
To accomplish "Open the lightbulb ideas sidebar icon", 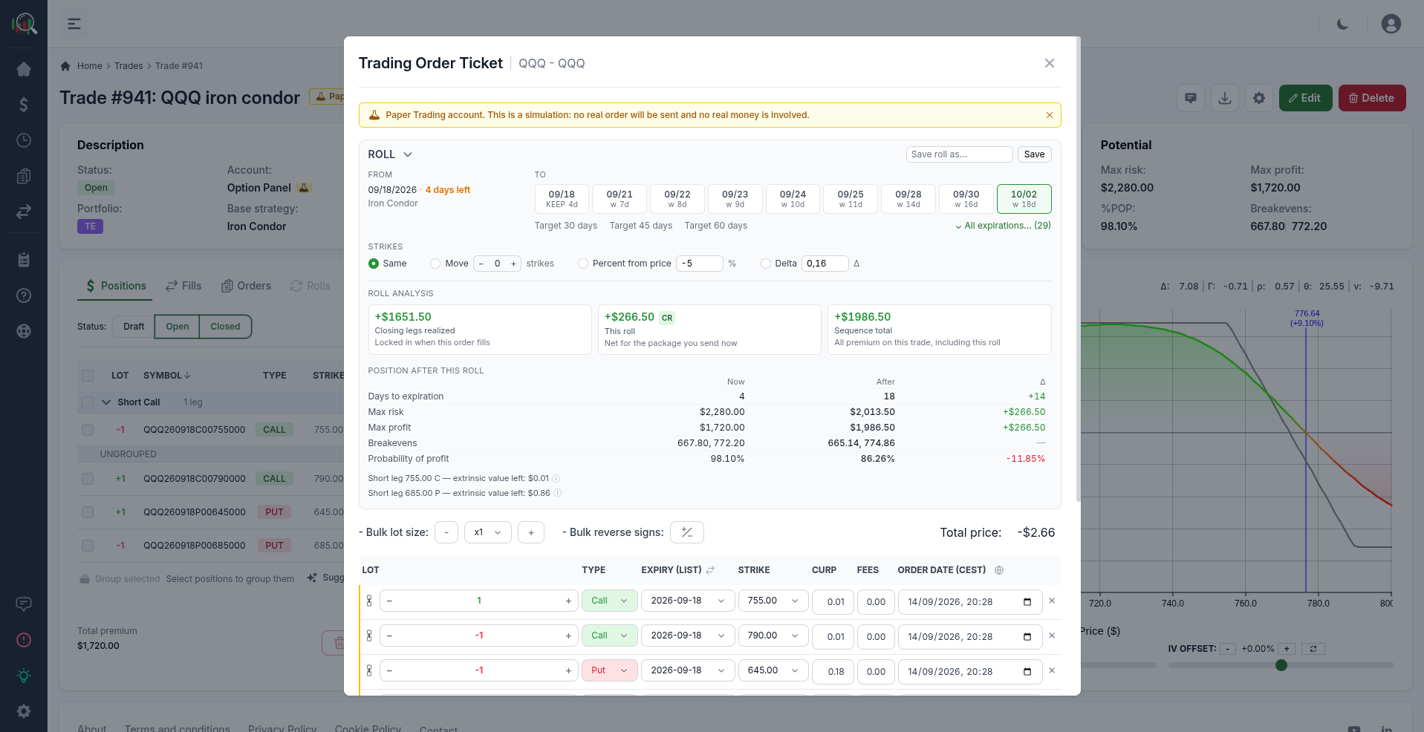I will [x=24, y=676].
